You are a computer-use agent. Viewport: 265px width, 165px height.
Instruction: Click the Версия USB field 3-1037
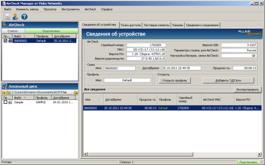tap(239, 45)
